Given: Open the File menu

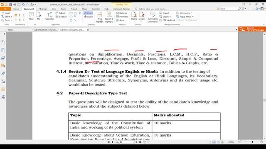Looking at the screenshot, I should (5, 9).
